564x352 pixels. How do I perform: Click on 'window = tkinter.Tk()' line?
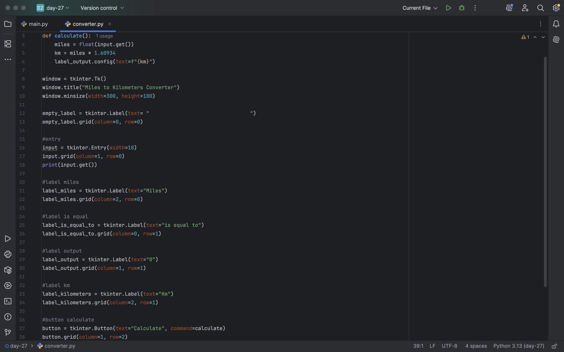74,78
